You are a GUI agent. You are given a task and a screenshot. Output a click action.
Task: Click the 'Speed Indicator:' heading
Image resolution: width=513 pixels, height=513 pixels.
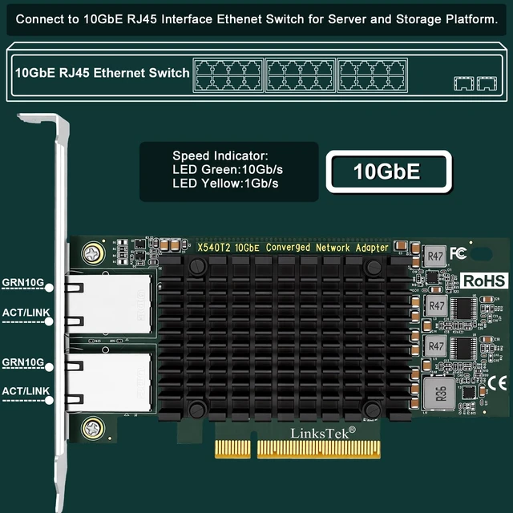point(220,156)
